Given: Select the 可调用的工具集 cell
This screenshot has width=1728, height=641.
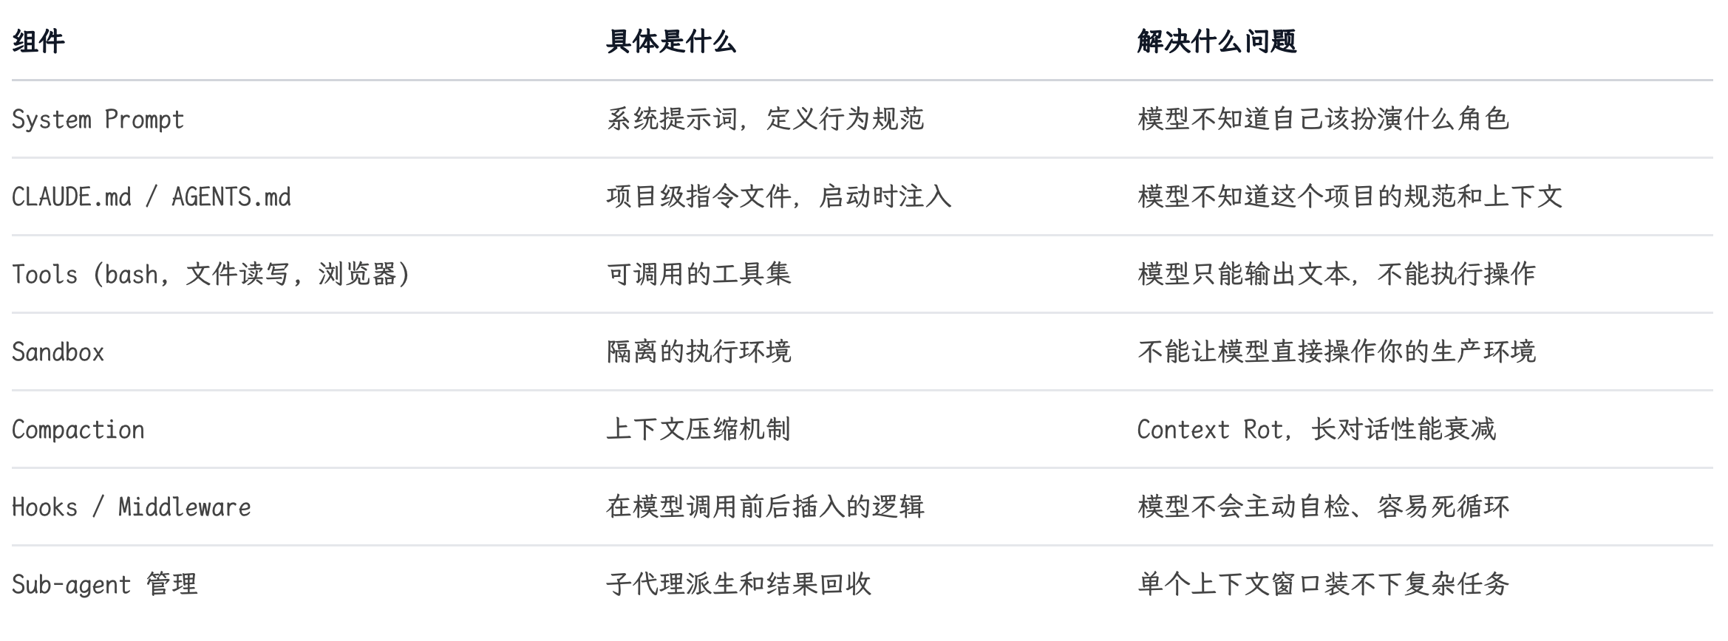Looking at the screenshot, I should (698, 274).
